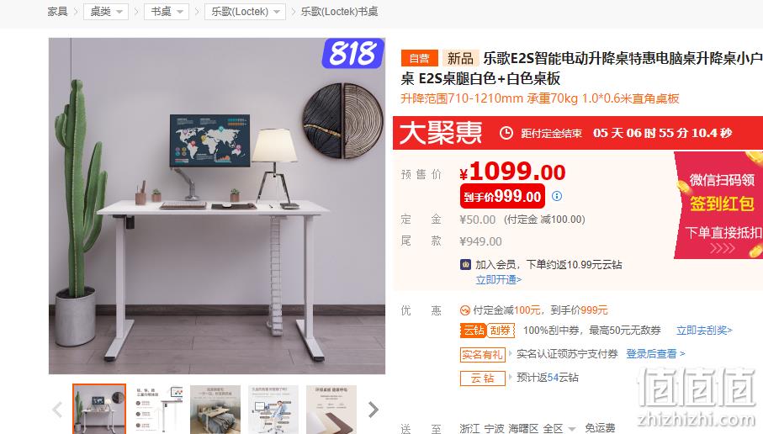The height and width of the screenshot is (434, 763).
Task: Click the 立即开通> membership link
Action: pyautogui.click(x=498, y=280)
